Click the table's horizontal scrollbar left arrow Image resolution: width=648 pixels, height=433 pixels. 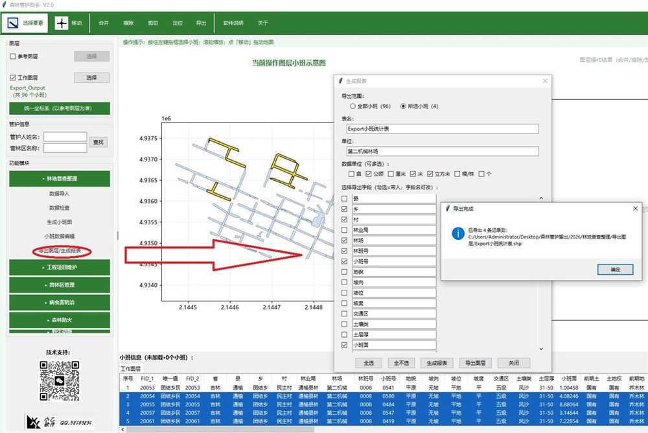click(122, 430)
